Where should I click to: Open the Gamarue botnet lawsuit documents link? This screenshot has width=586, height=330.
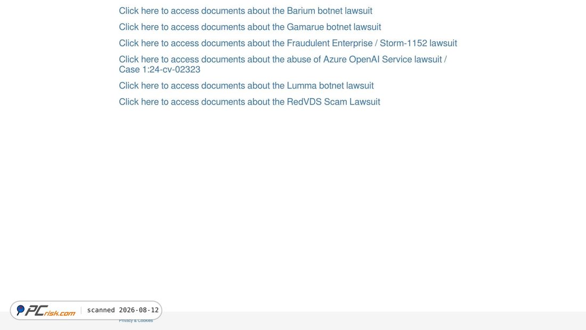click(250, 27)
